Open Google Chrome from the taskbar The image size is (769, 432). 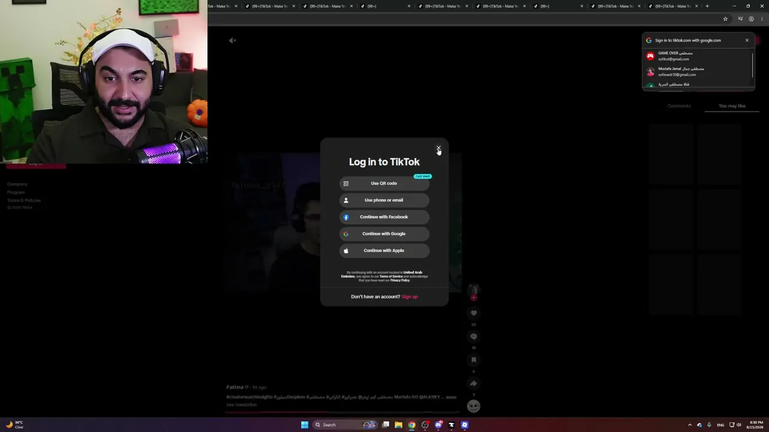[x=412, y=425]
